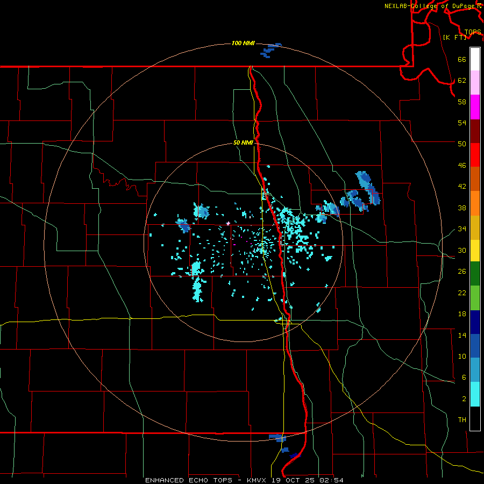Click the TH threshold legend label
This screenshot has width=484, height=484.
point(462,419)
